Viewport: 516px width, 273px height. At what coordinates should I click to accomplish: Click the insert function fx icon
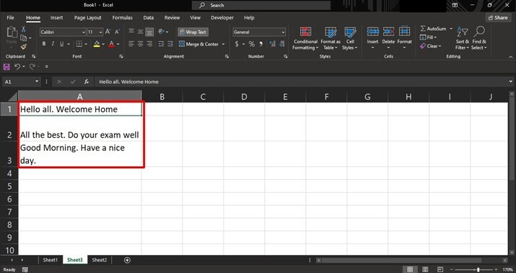[86, 82]
